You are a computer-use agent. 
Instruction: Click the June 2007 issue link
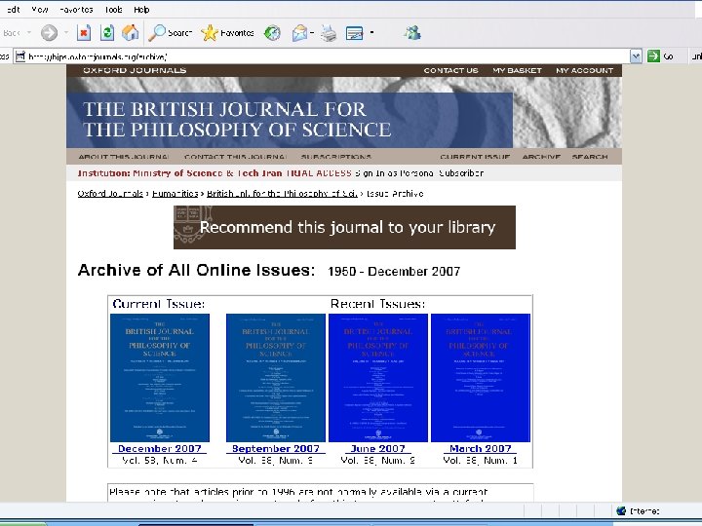pyautogui.click(x=378, y=449)
